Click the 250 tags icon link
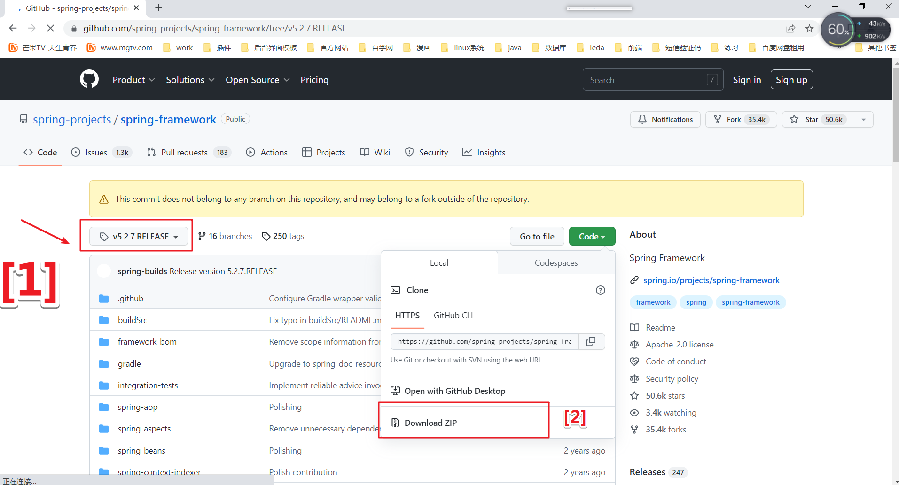899x485 pixels. pos(283,236)
